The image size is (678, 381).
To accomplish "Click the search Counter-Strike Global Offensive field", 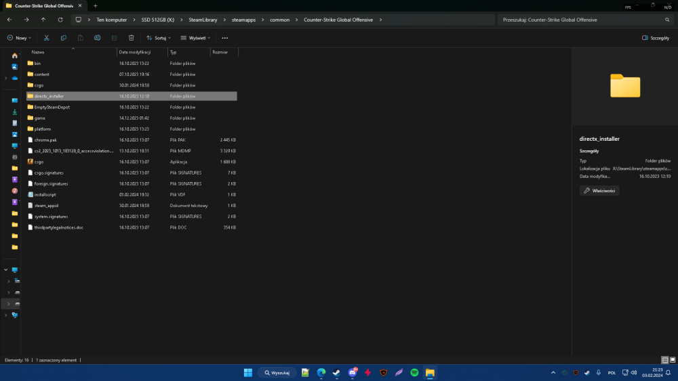I will pos(586,20).
